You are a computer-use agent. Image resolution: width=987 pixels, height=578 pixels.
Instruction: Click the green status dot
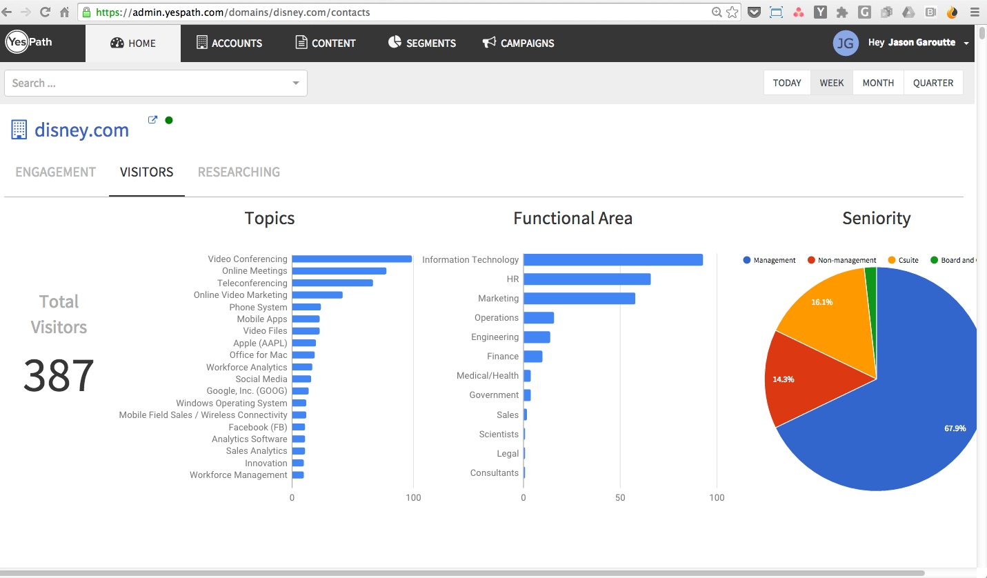tap(169, 120)
